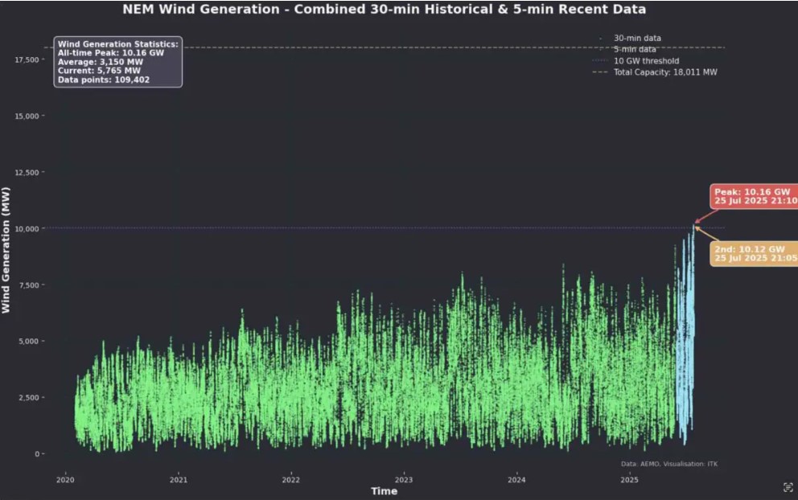Click the 2023 x-axis label
The image size is (798, 500).
(x=404, y=480)
